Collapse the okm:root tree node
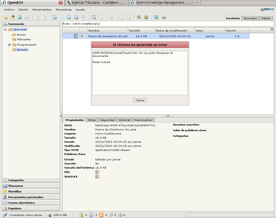 click(5, 29)
